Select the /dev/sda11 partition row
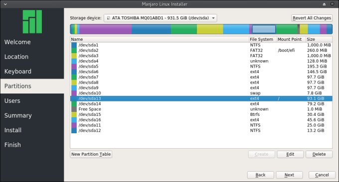 point(201,125)
